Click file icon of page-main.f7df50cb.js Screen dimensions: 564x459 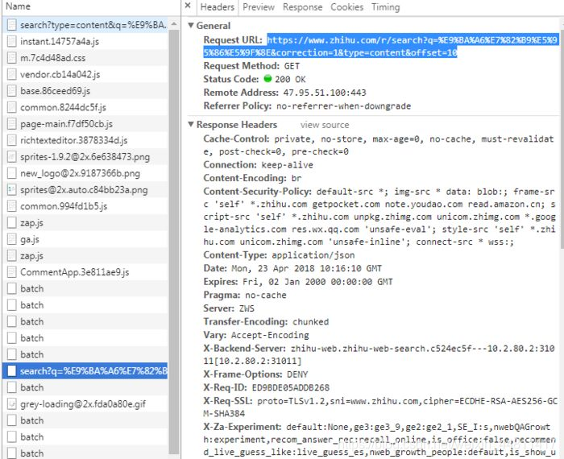coord(12,124)
